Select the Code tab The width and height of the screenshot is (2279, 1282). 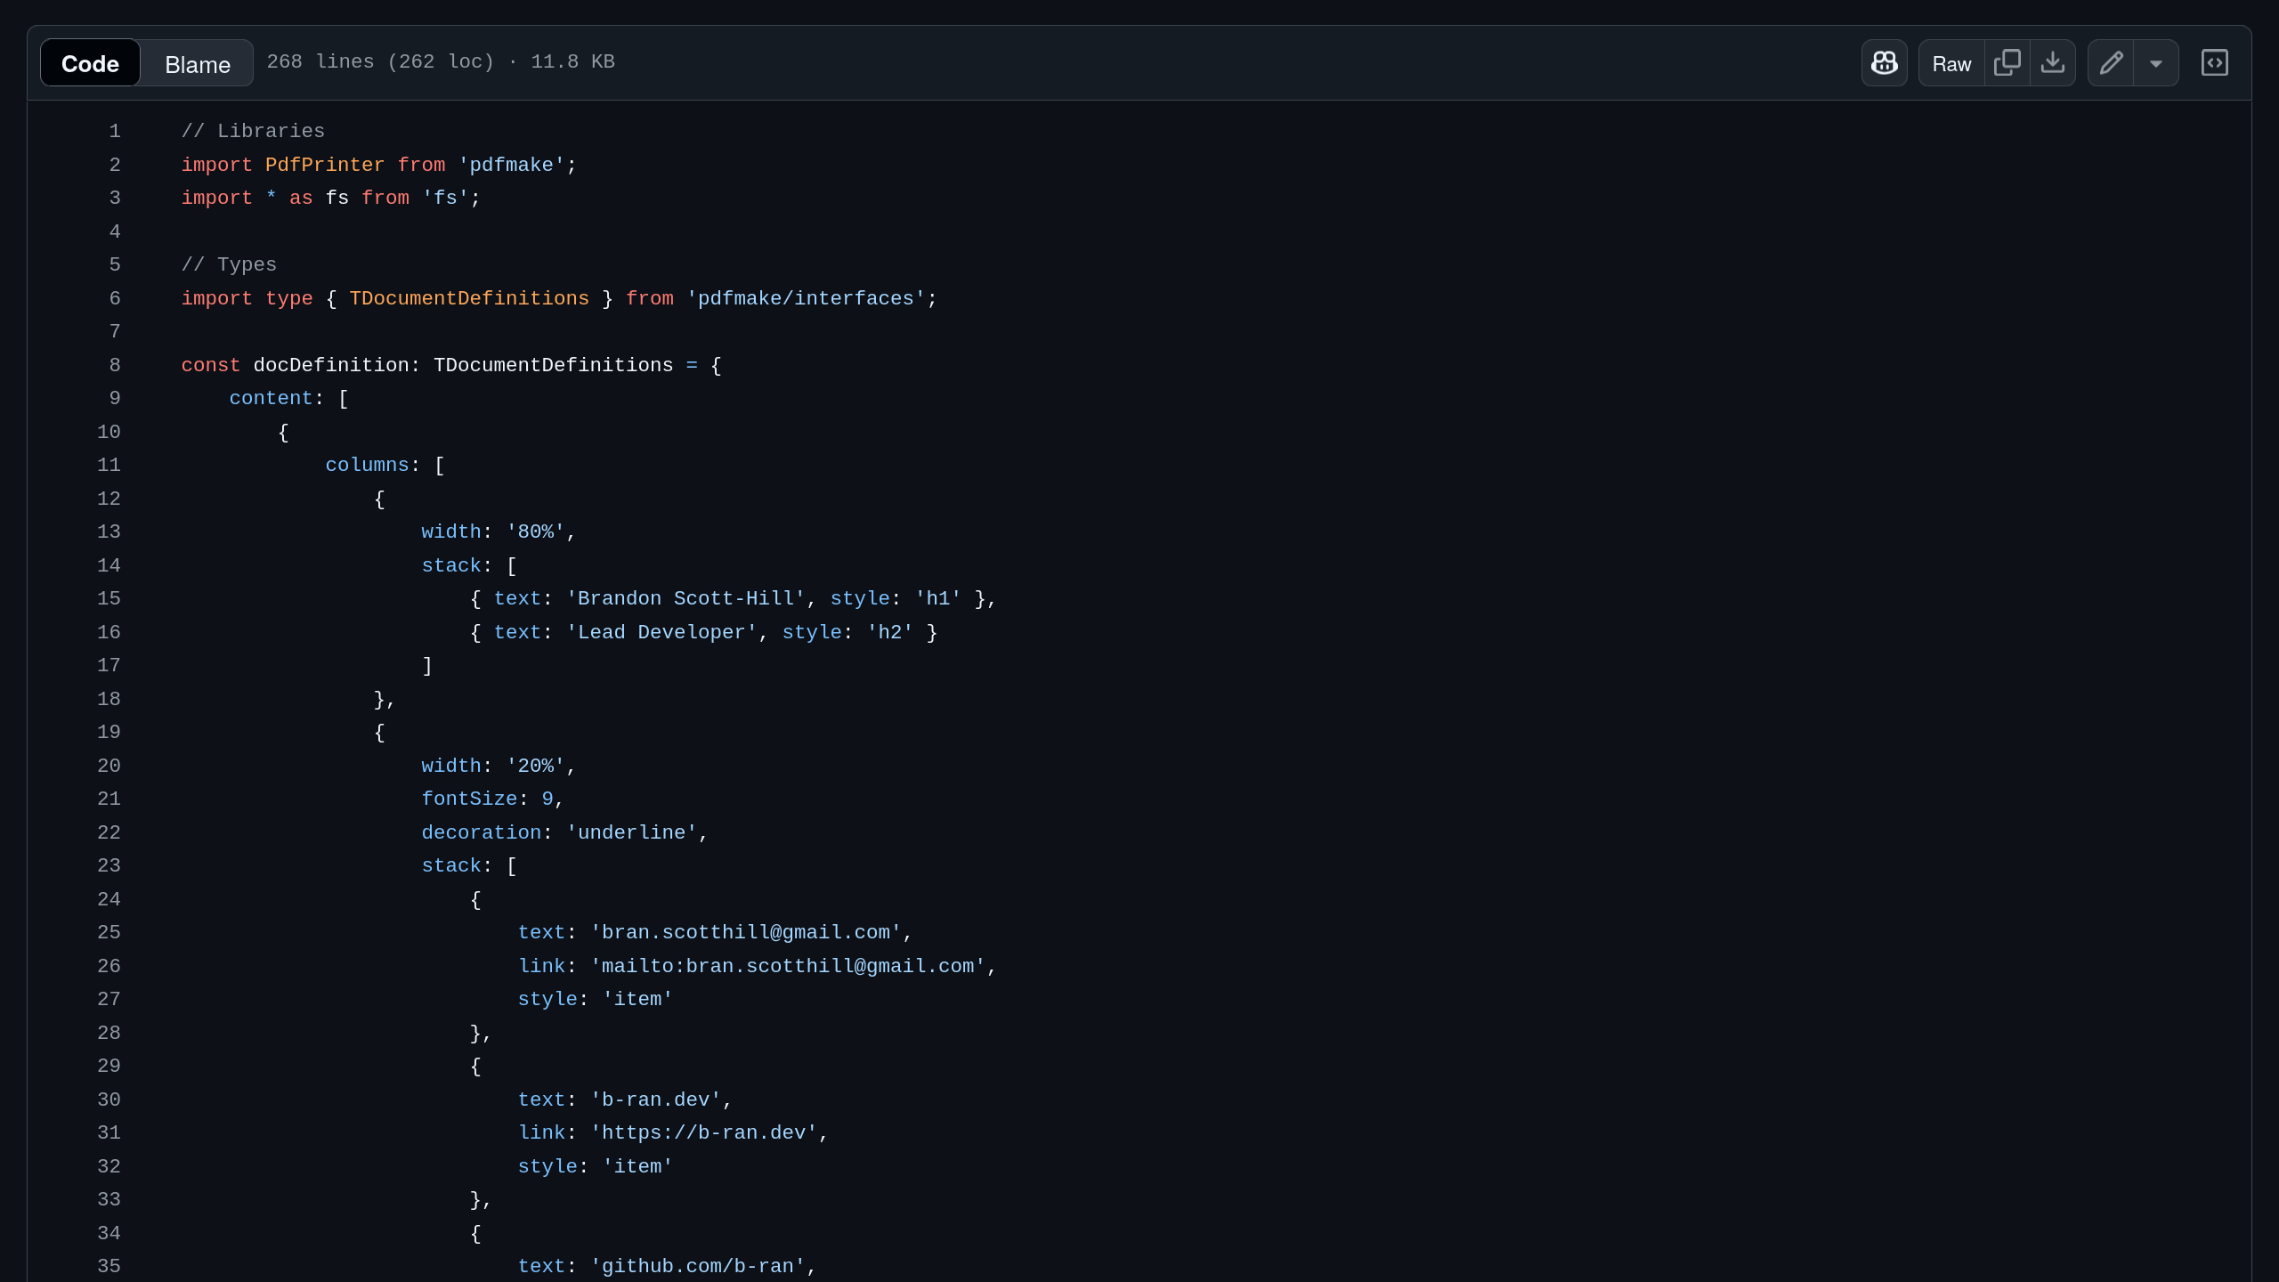point(90,64)
